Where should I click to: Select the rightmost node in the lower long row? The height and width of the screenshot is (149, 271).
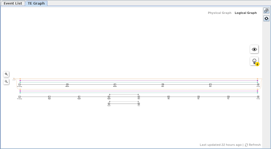pyautogui.click(x=258, y=97)
